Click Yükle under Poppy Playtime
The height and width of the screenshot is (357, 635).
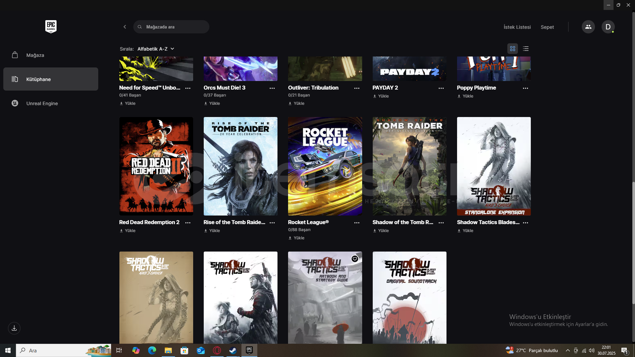coord(465,96)
